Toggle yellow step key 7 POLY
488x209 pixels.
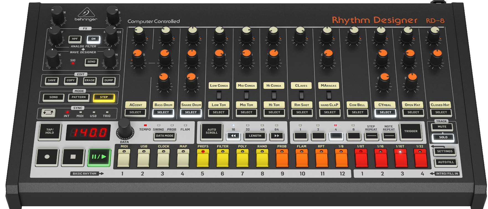(x=242, y=158)
